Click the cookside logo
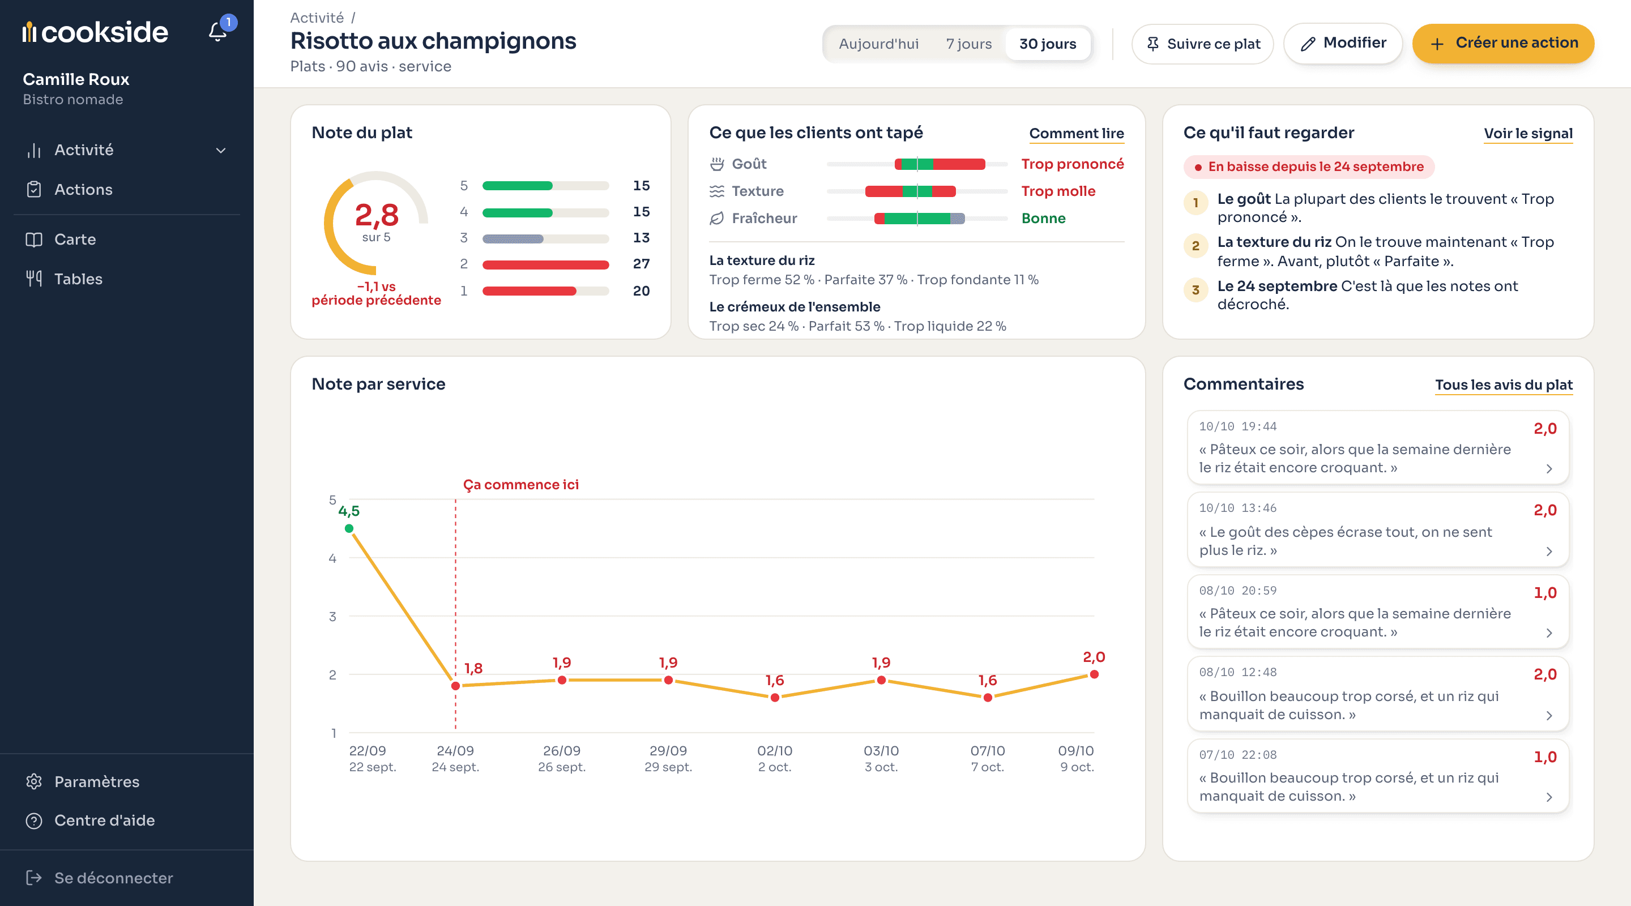Image resolution: width=1631 pixels, height=906 pixels. tap(96, 32)
